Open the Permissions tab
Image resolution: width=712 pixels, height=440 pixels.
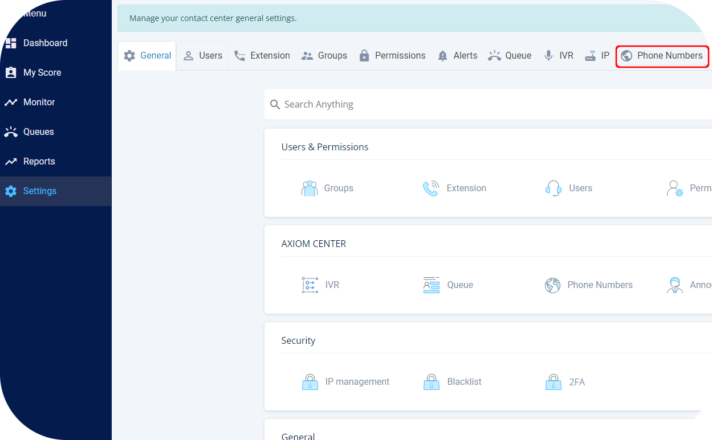click(392, 56)
